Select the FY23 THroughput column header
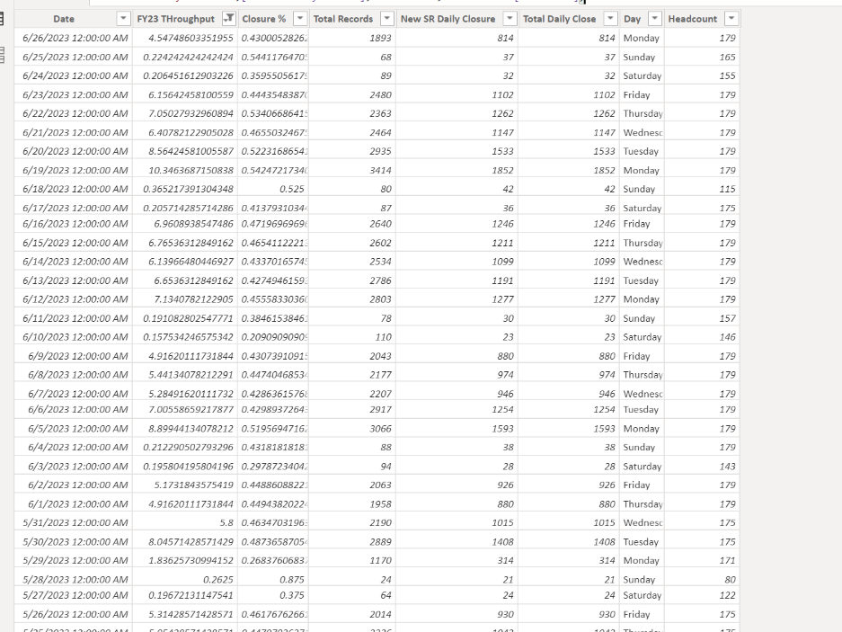The image size is (842, 632). tap(175, 19)
